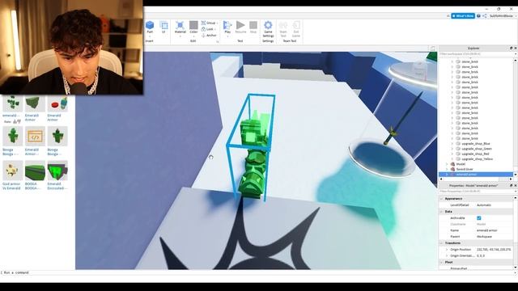Expand the Model tree node
This screenshot has width=518, height=291.
[x=447, y=164]
